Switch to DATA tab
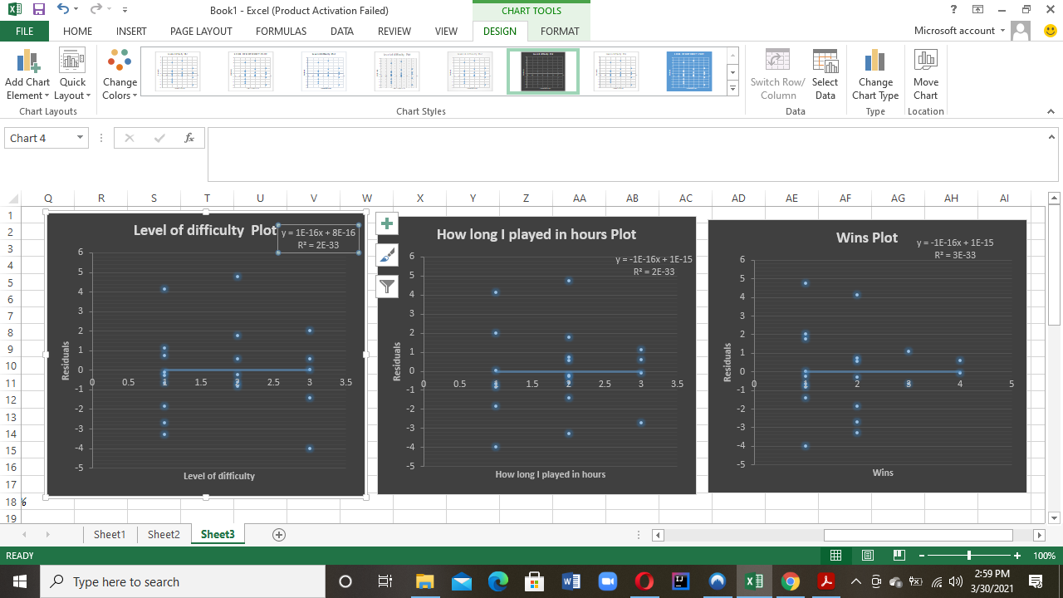 [342, 31]
